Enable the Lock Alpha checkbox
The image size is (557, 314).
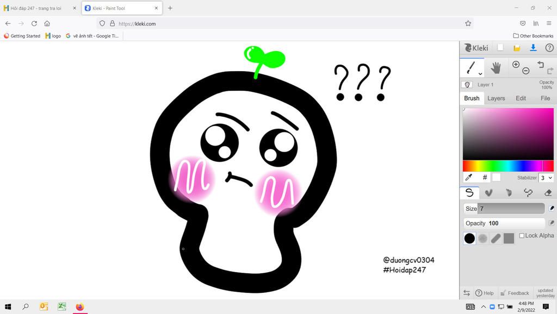click(521, 235)
